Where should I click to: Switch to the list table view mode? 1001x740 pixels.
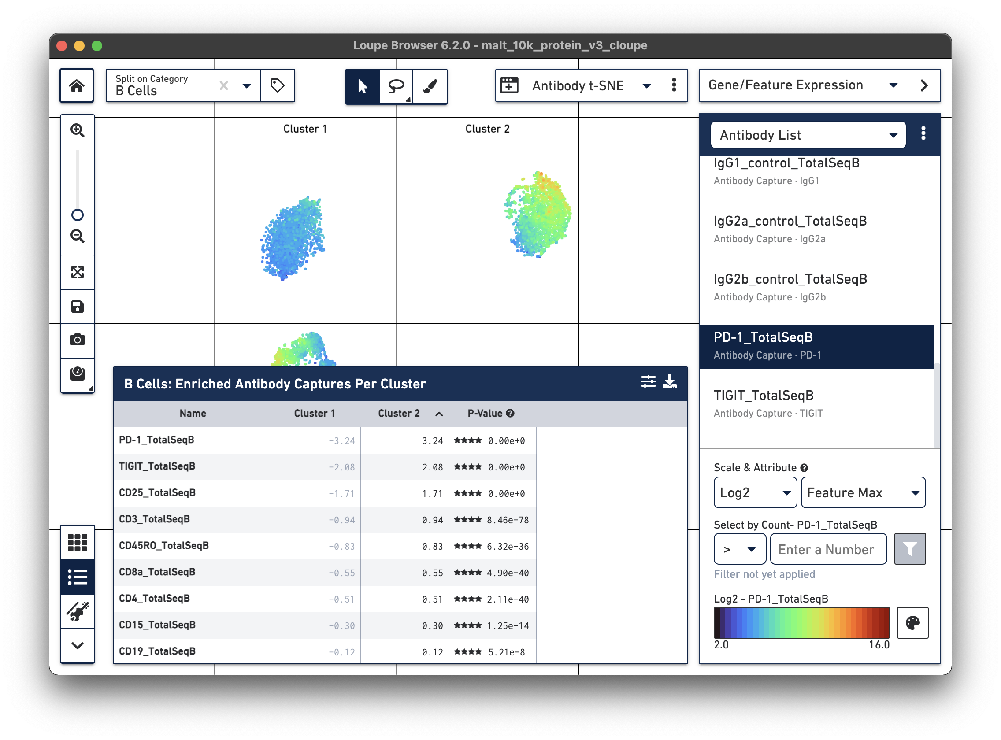(77, 577)
